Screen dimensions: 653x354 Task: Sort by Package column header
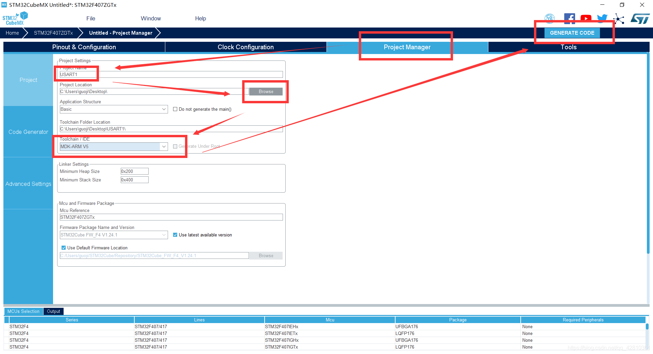point(458,320)
